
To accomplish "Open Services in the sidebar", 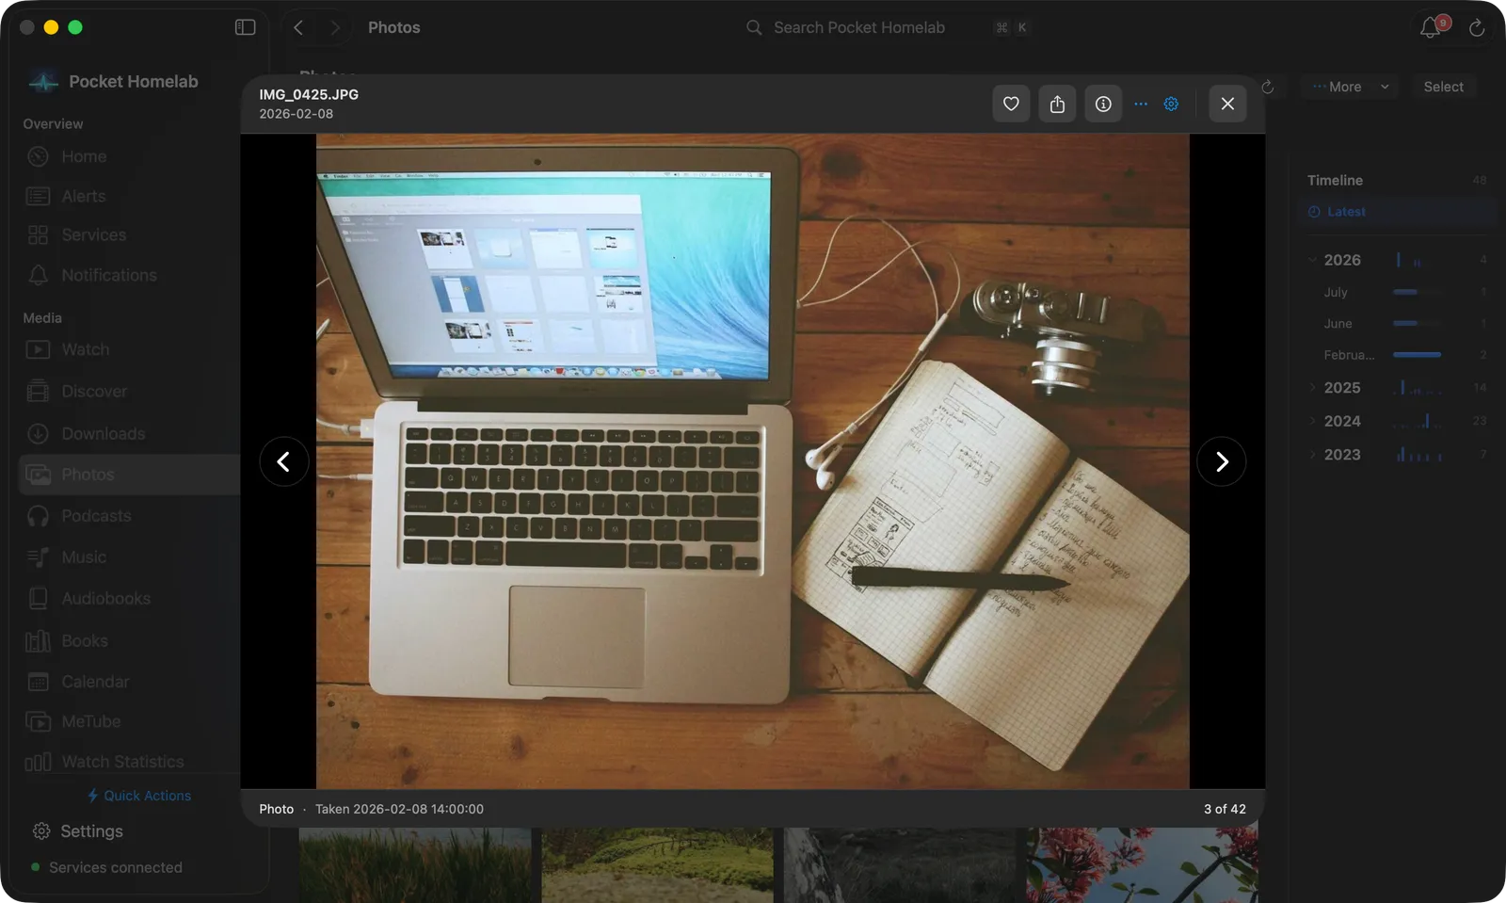I will tap(130, 234).
